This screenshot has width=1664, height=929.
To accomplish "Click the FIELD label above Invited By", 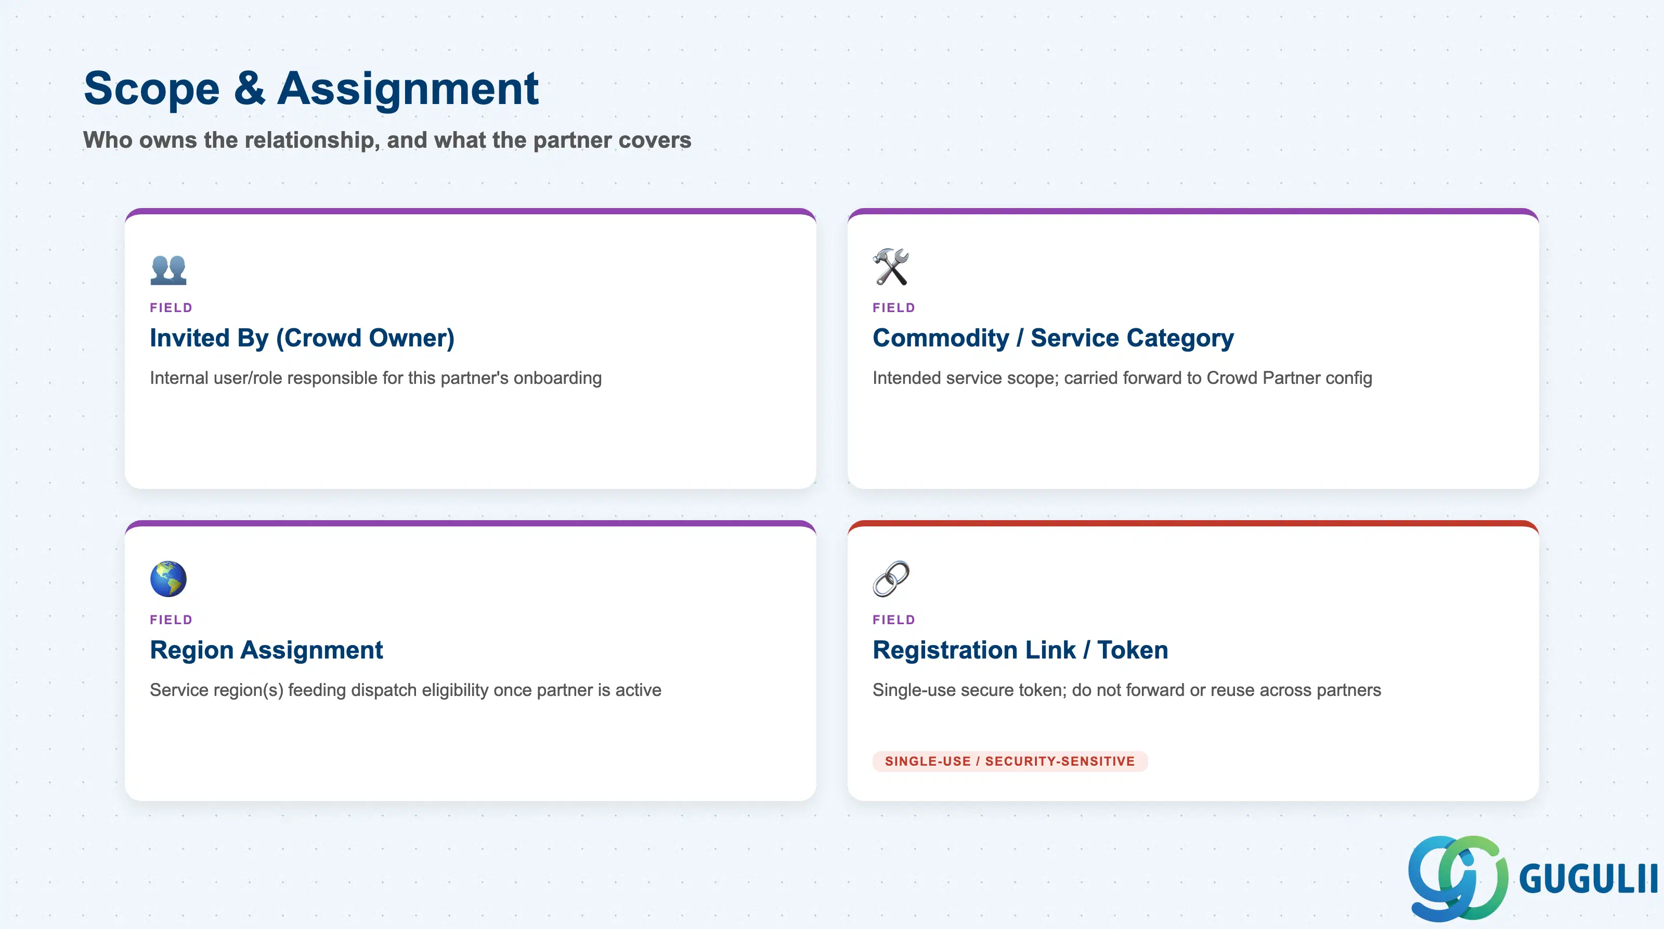I will click(x=171, y=307).
